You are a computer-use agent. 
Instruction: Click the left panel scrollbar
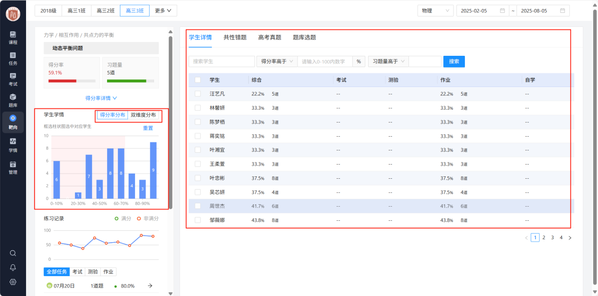point(171,123)
